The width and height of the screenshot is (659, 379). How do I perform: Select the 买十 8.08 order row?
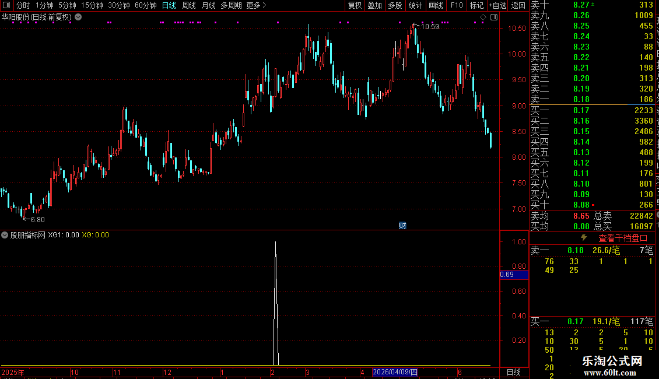[592, 205]
